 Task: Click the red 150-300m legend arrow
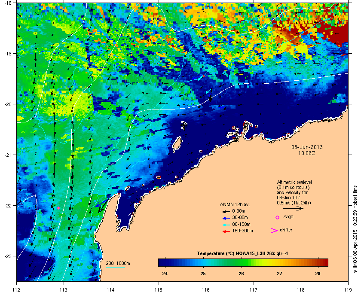click(x=226, y=231)
